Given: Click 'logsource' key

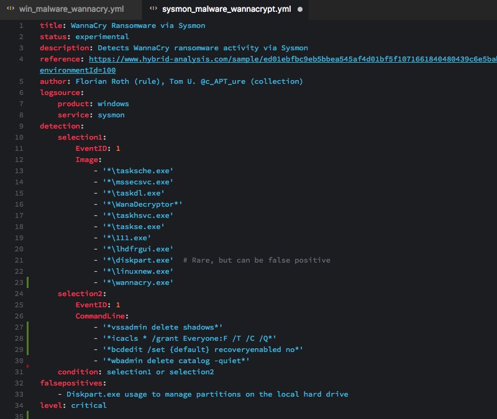Looking at the screenshot, I should 60,92.
